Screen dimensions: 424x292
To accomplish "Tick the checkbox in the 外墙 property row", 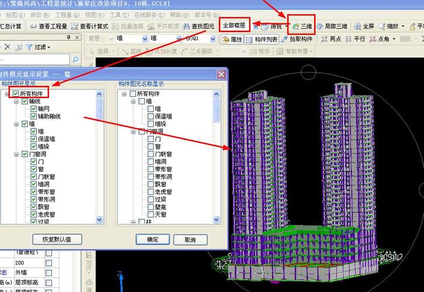I will point(48,273).
